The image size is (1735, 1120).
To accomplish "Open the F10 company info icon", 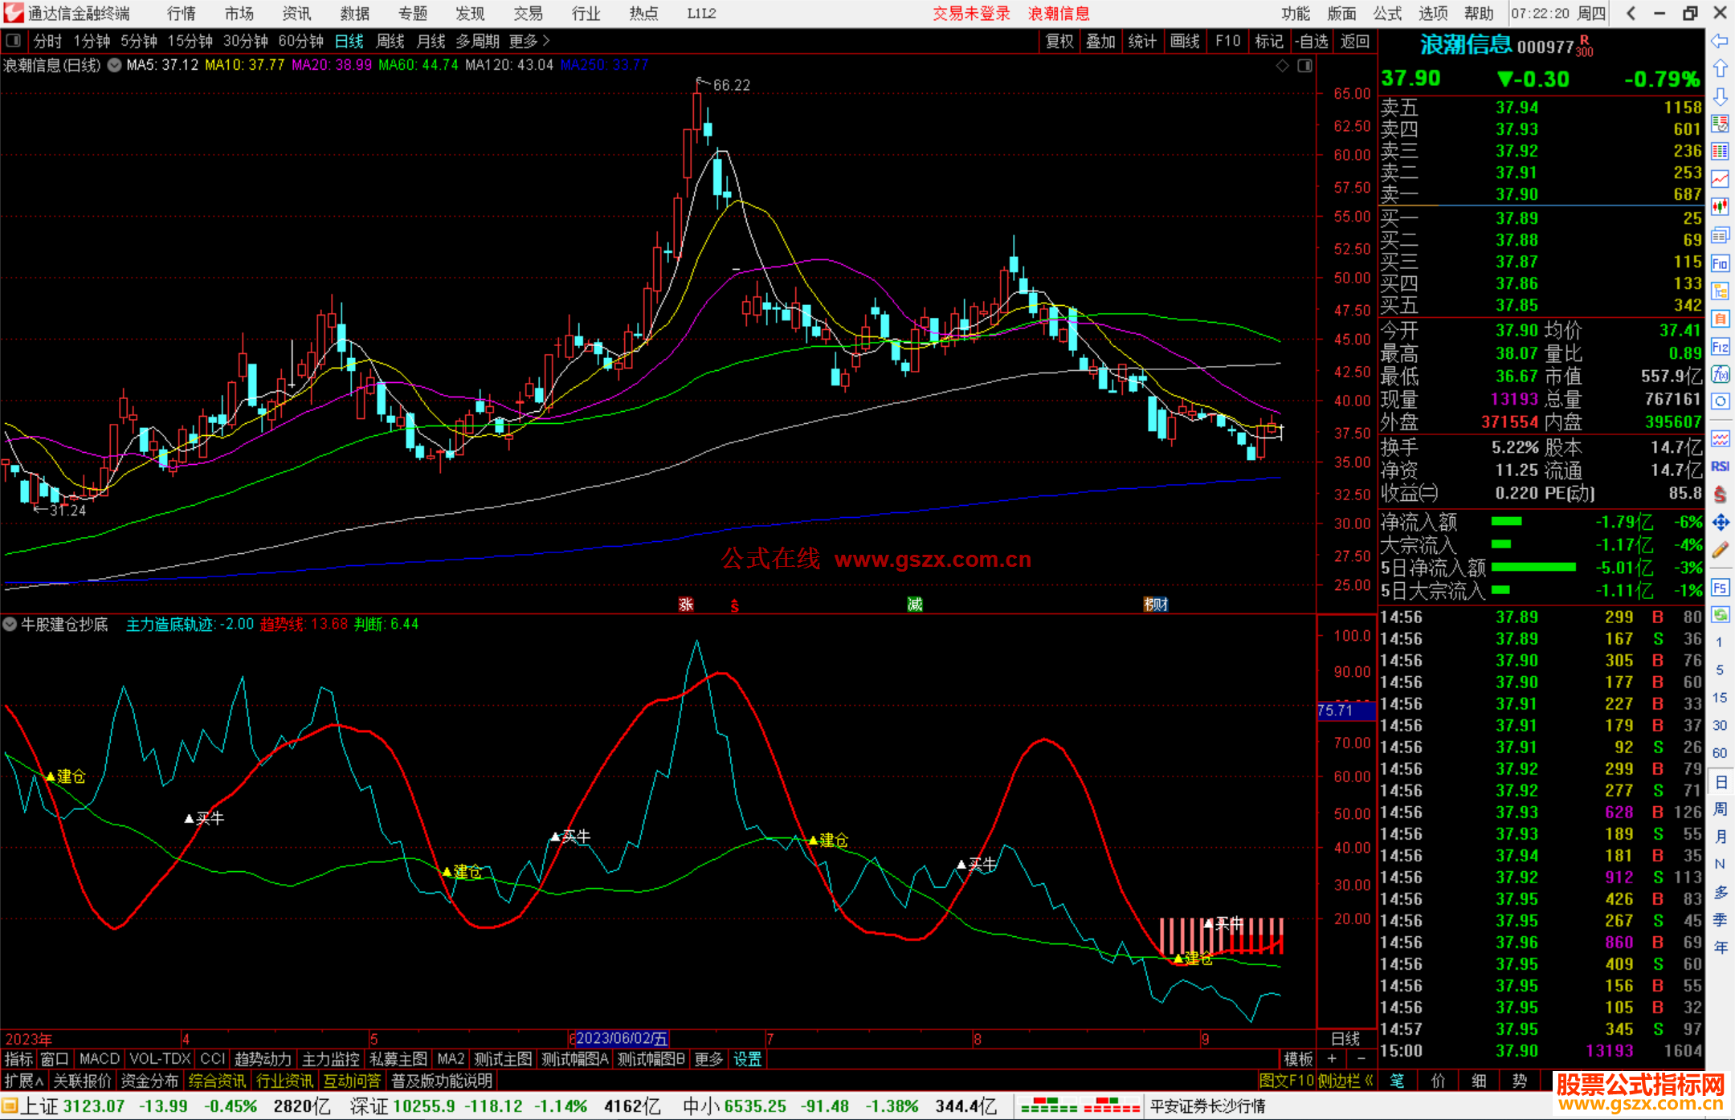I will point(1720,263).
